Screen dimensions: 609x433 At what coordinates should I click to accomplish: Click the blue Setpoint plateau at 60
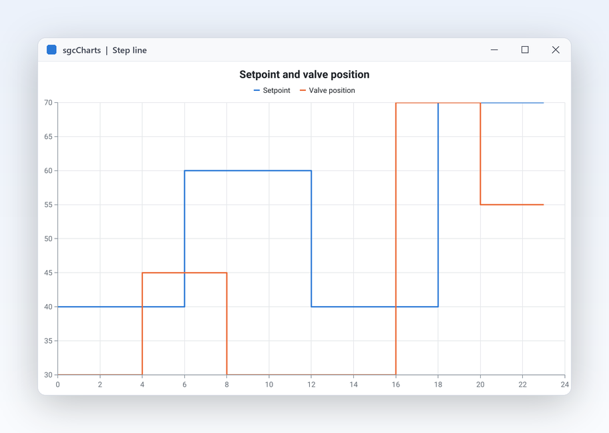click(248, 170)
